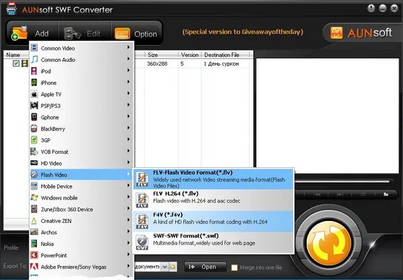
Task: Click the Add files folder icon
Action: pyautogui.click(x=19, y=33)
